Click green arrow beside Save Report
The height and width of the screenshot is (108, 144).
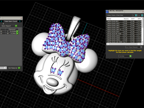(x=16, y=26)
